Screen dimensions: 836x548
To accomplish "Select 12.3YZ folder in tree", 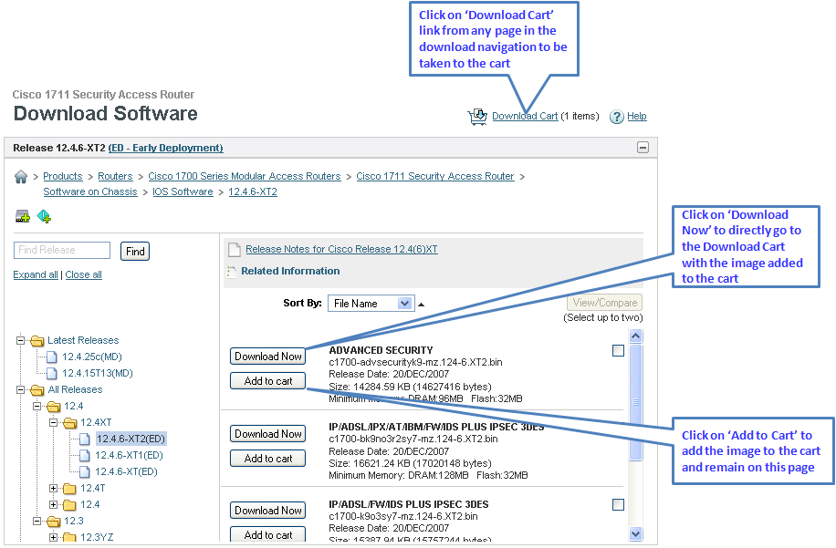I will [97, 537].
